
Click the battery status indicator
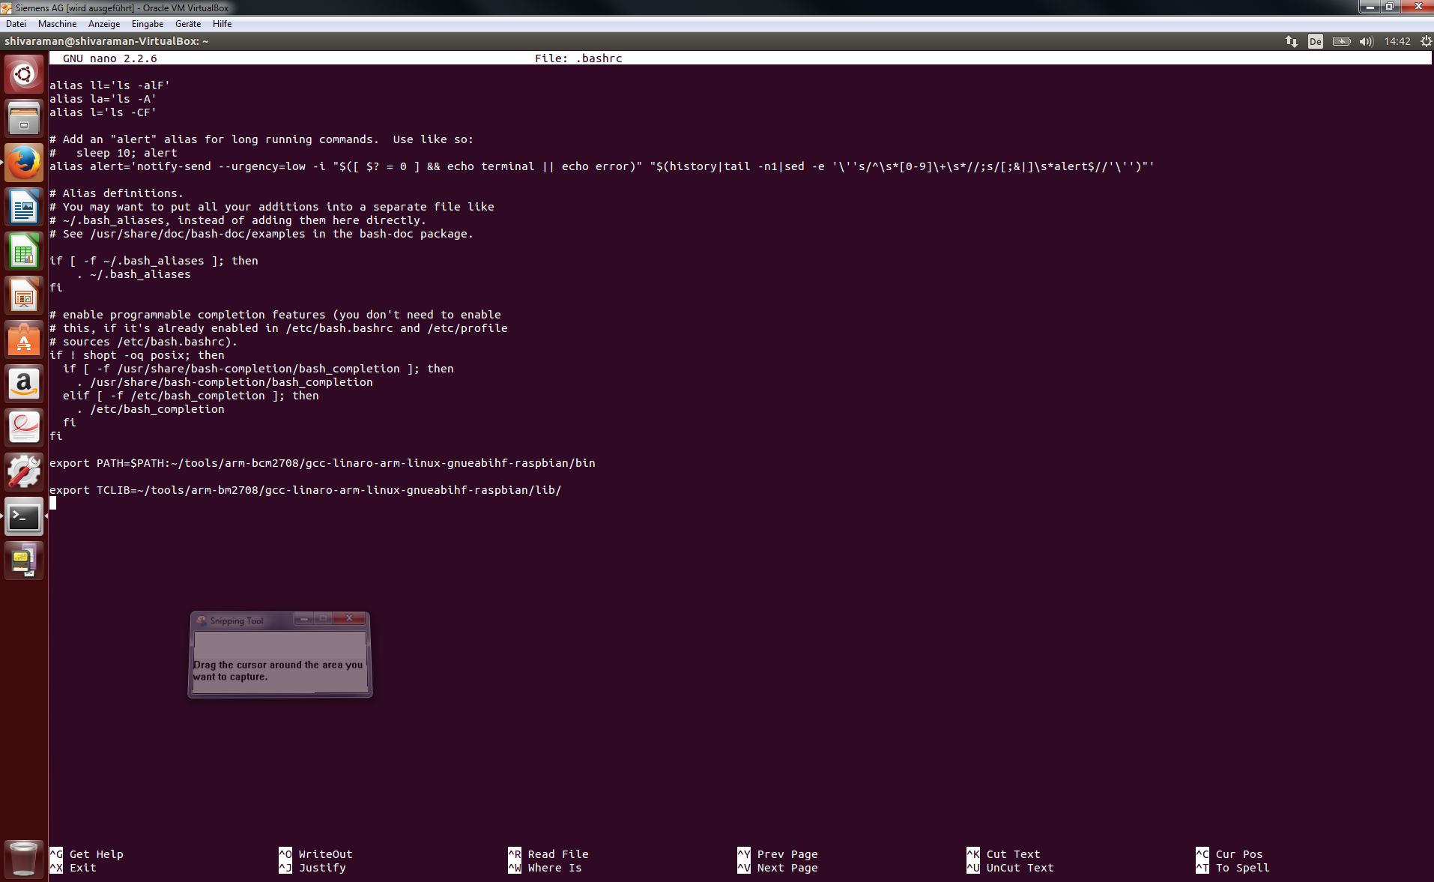coord(1341,41)
